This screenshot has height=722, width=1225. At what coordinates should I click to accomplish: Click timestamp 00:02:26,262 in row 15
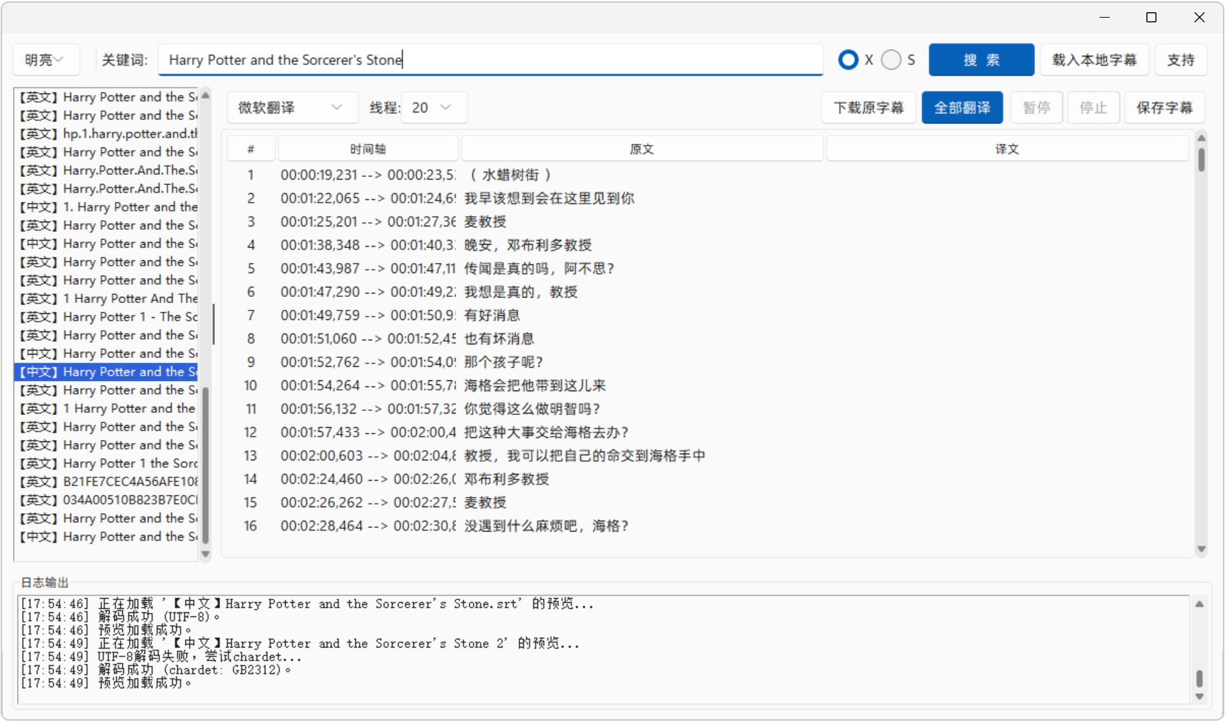322,502
